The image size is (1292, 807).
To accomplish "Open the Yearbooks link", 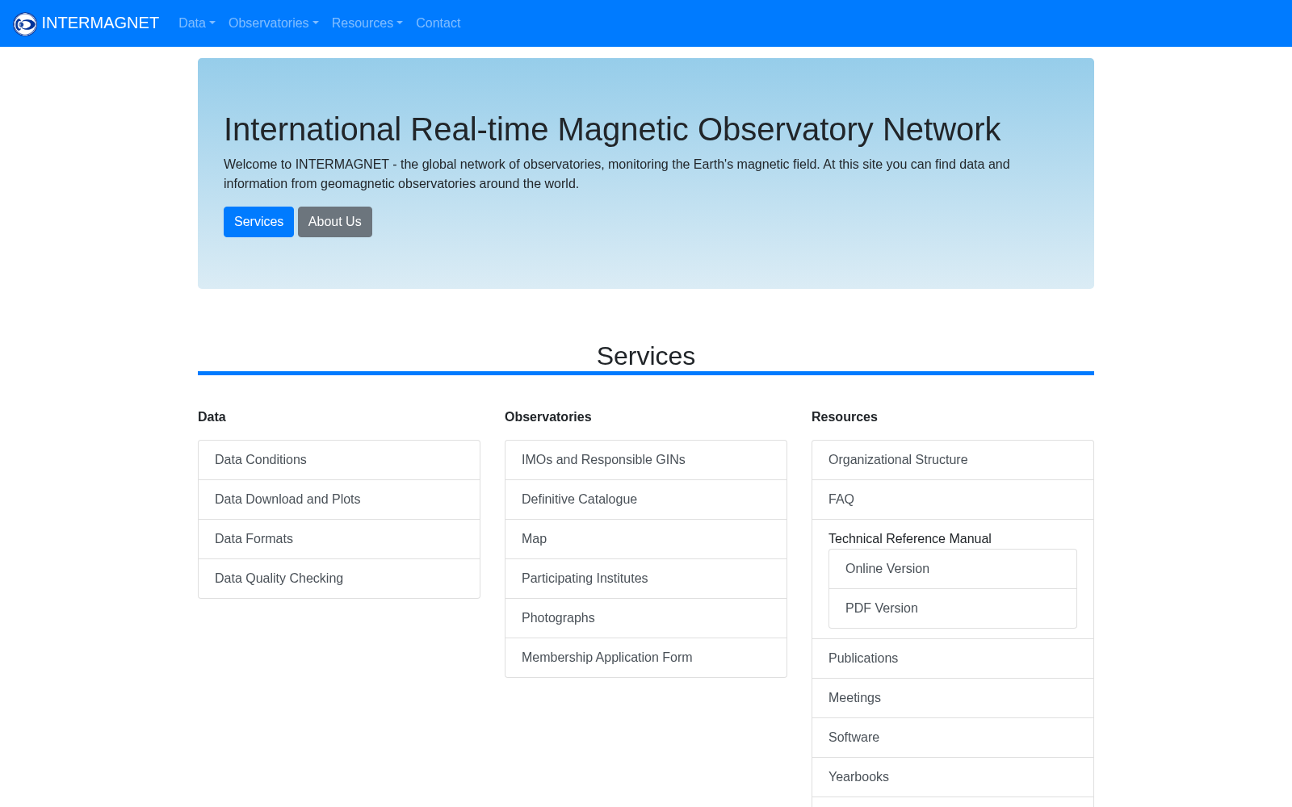I will 953,777.
